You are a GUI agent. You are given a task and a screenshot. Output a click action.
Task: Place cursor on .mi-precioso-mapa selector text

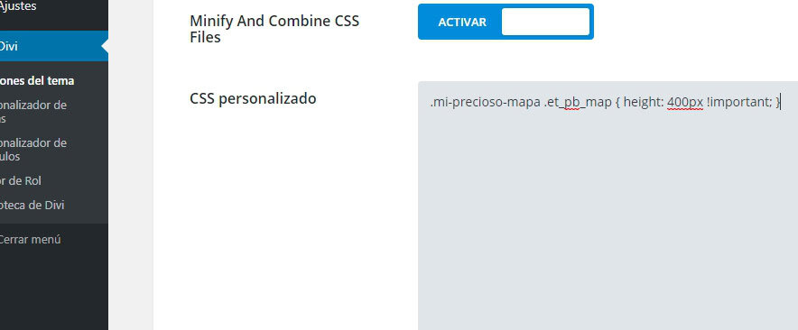486,103
